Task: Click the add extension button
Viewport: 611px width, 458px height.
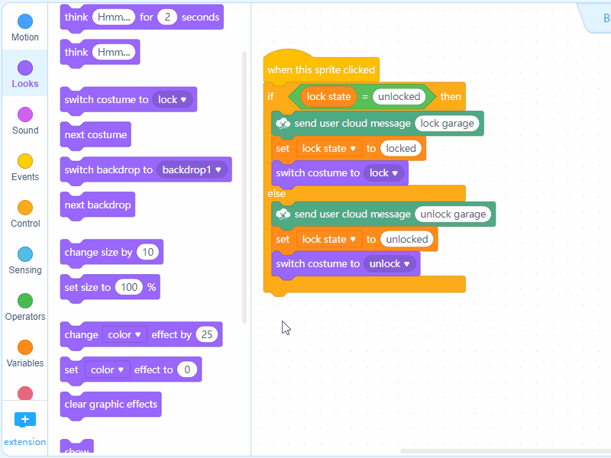Action: [25, 420]
